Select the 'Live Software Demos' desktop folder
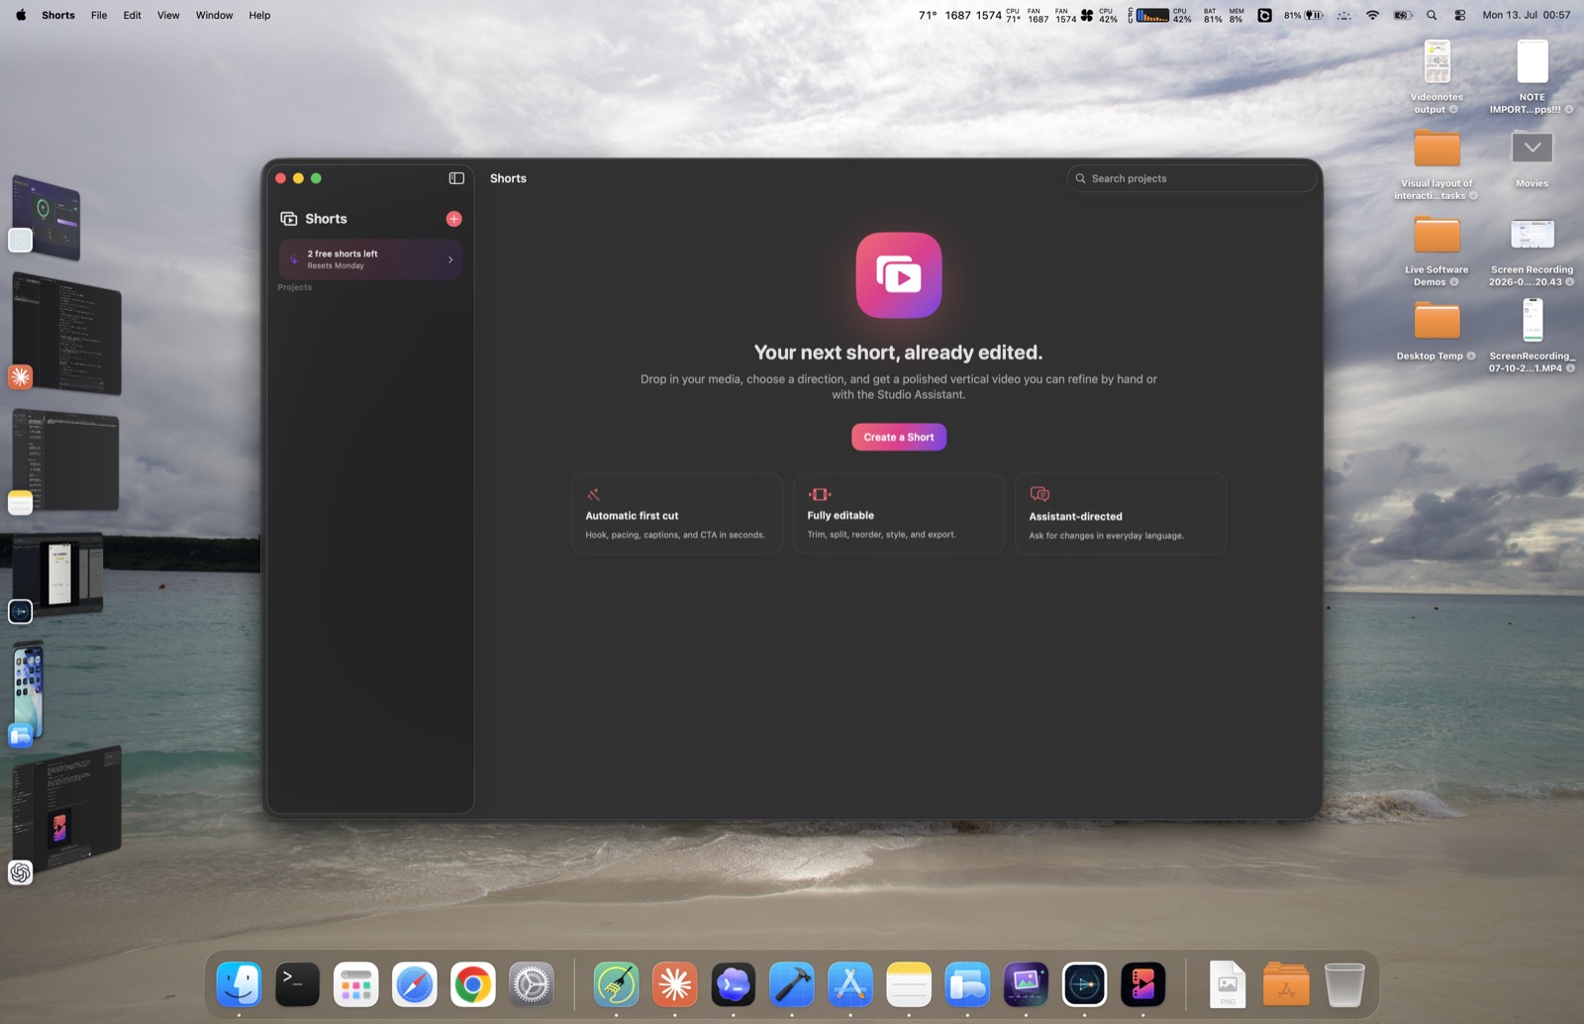This screenshot has width=1584, height=1024. 1436,252
